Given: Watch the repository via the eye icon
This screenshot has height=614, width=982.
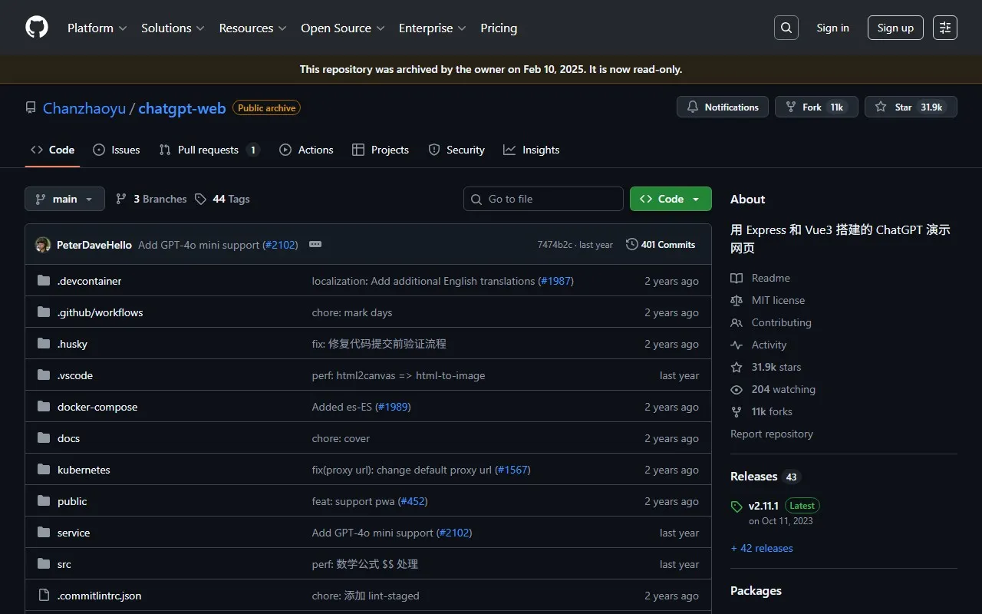Looking at the screenshot, I should coord(736,389).
